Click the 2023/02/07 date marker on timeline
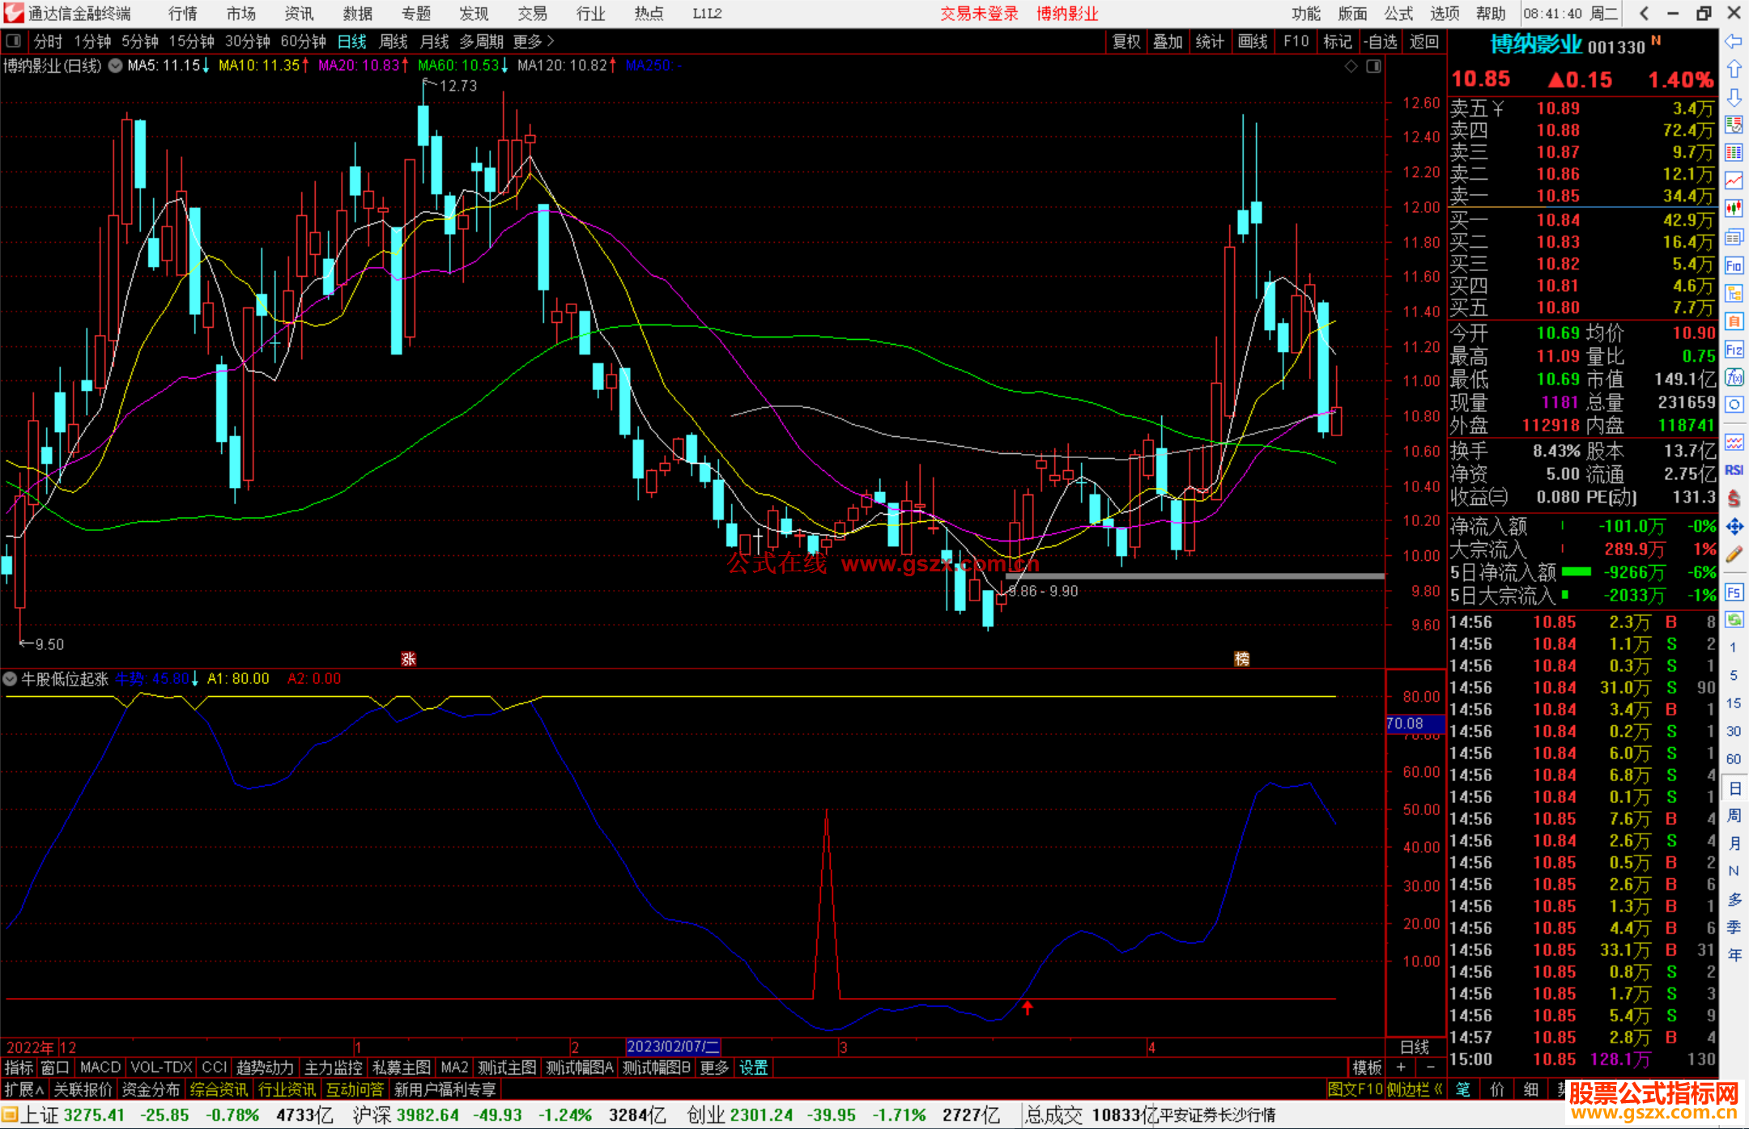The width and height of the screenshot is (1749, 1129). click(673, 1046)
